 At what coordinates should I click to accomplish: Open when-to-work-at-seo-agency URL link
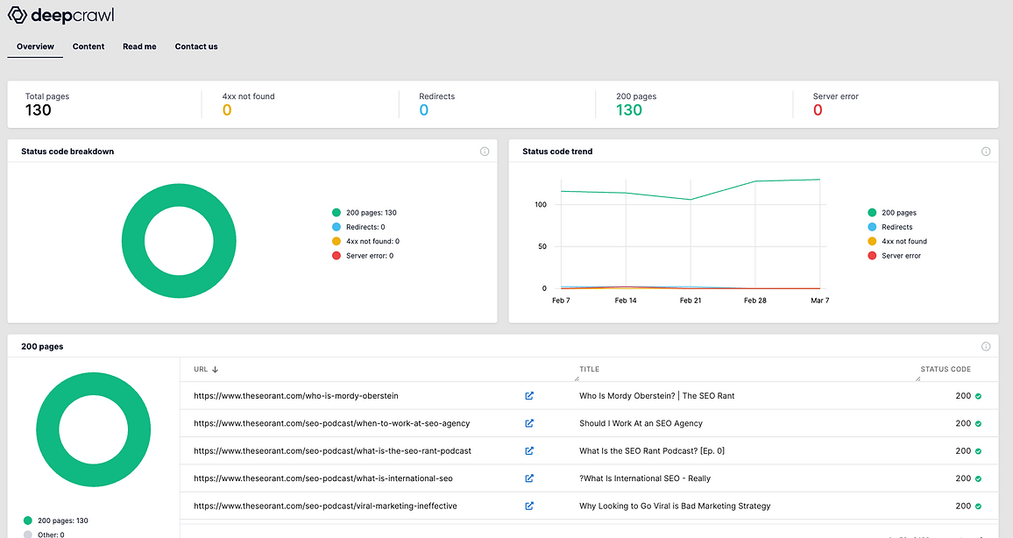[332, 423]
